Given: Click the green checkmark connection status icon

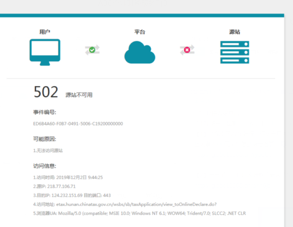Looking at the screenshot, I should pos(92,50).
